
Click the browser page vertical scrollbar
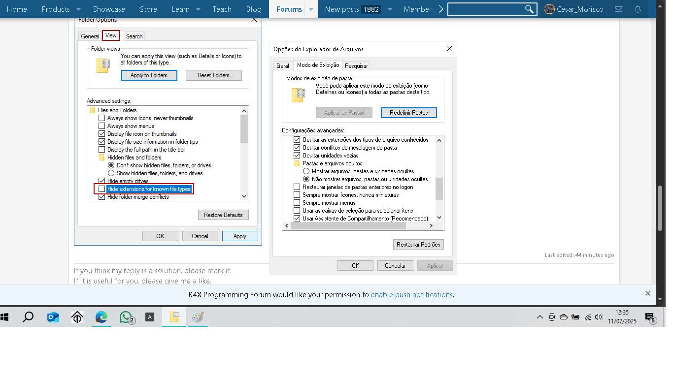pyautogui.click(x=660, y=208)
